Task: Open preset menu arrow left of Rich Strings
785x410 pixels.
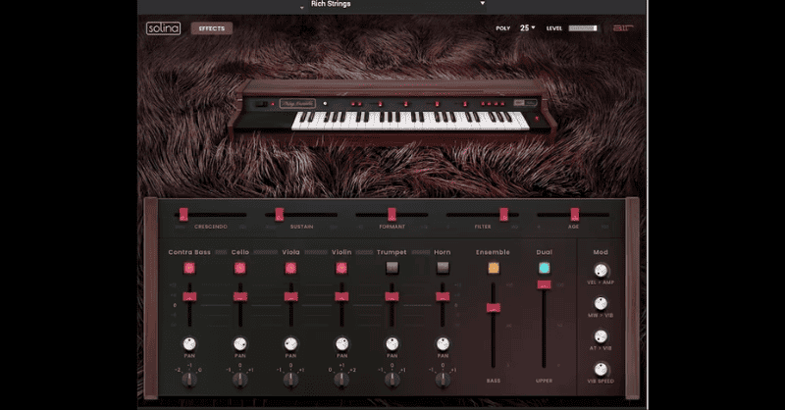Action: point(301,7)
